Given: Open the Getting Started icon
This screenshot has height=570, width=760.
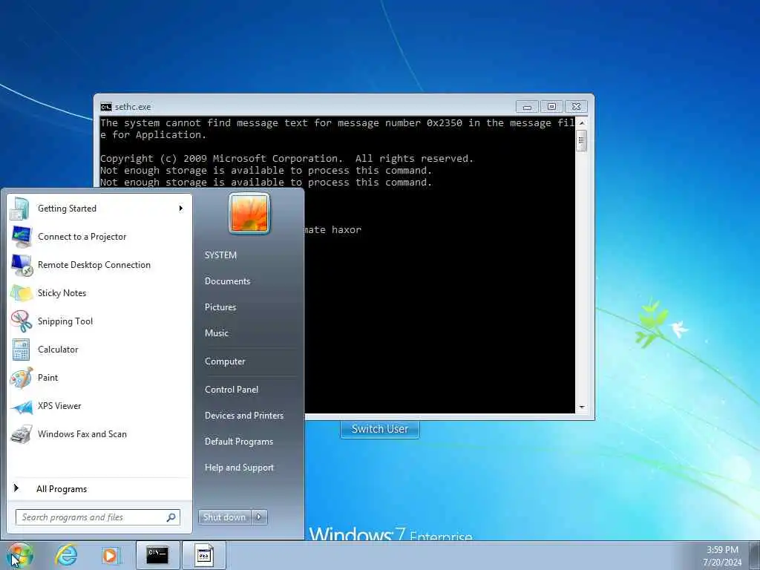Looking at the screenshot, I should 20,209.
